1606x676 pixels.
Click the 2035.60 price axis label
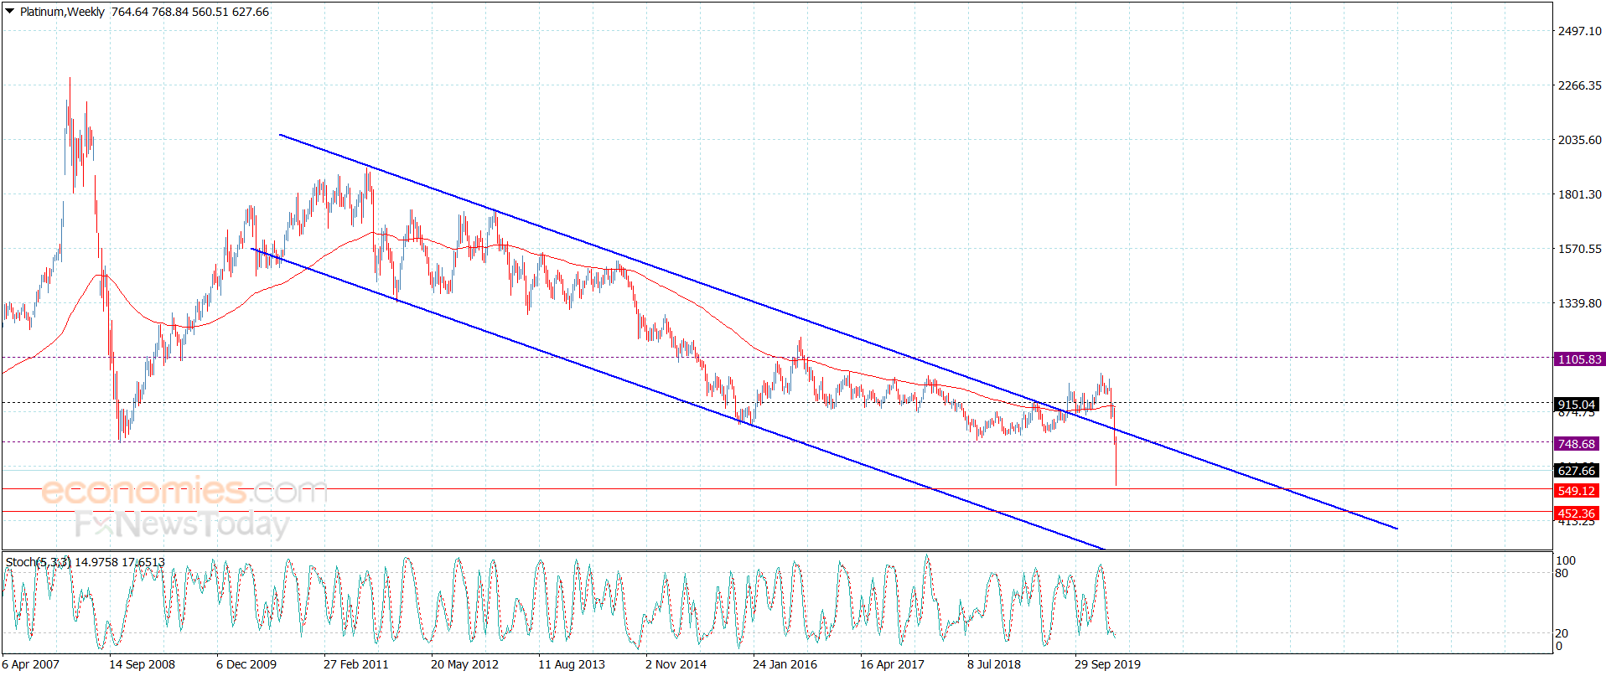[x=1579, y=140]
